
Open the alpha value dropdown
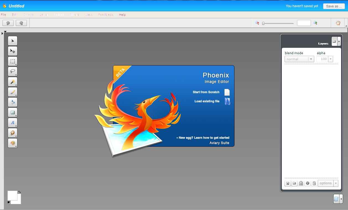(x=330, y=59)
